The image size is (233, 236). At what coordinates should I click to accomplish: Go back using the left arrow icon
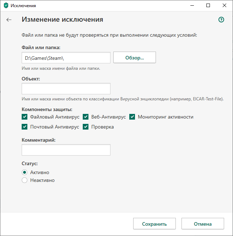pos(9,20)
